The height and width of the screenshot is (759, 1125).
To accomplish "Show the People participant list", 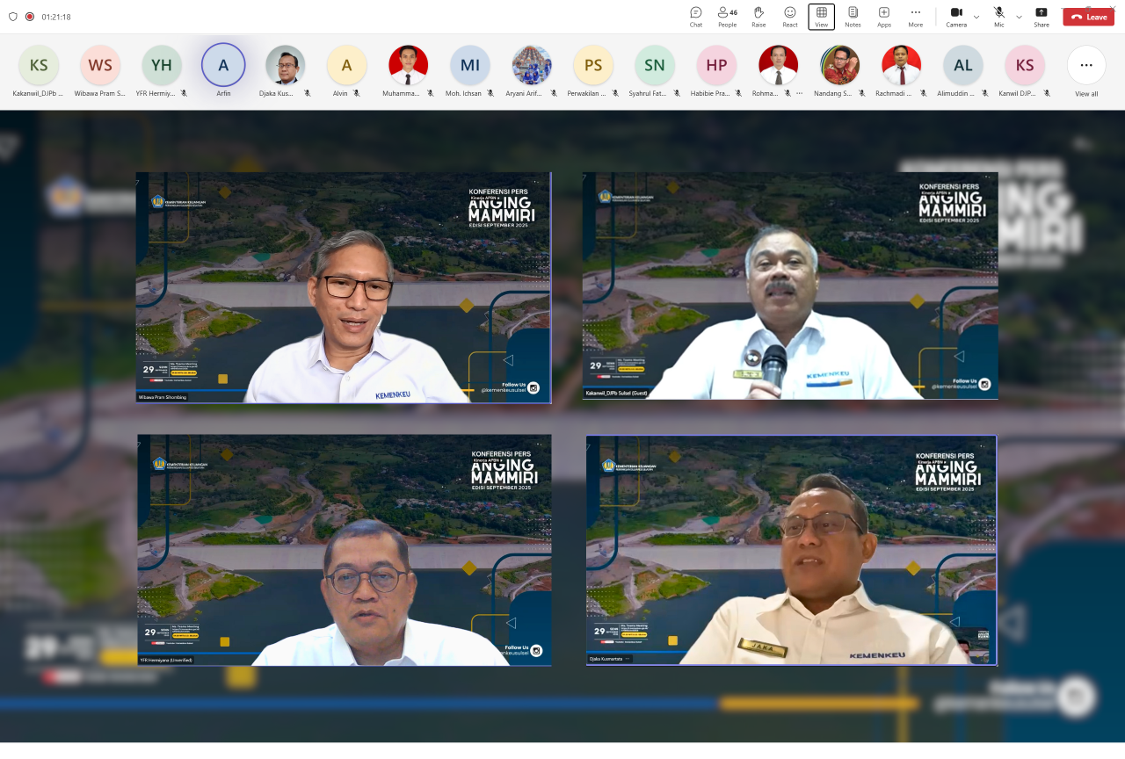I will tap(727, 16).
